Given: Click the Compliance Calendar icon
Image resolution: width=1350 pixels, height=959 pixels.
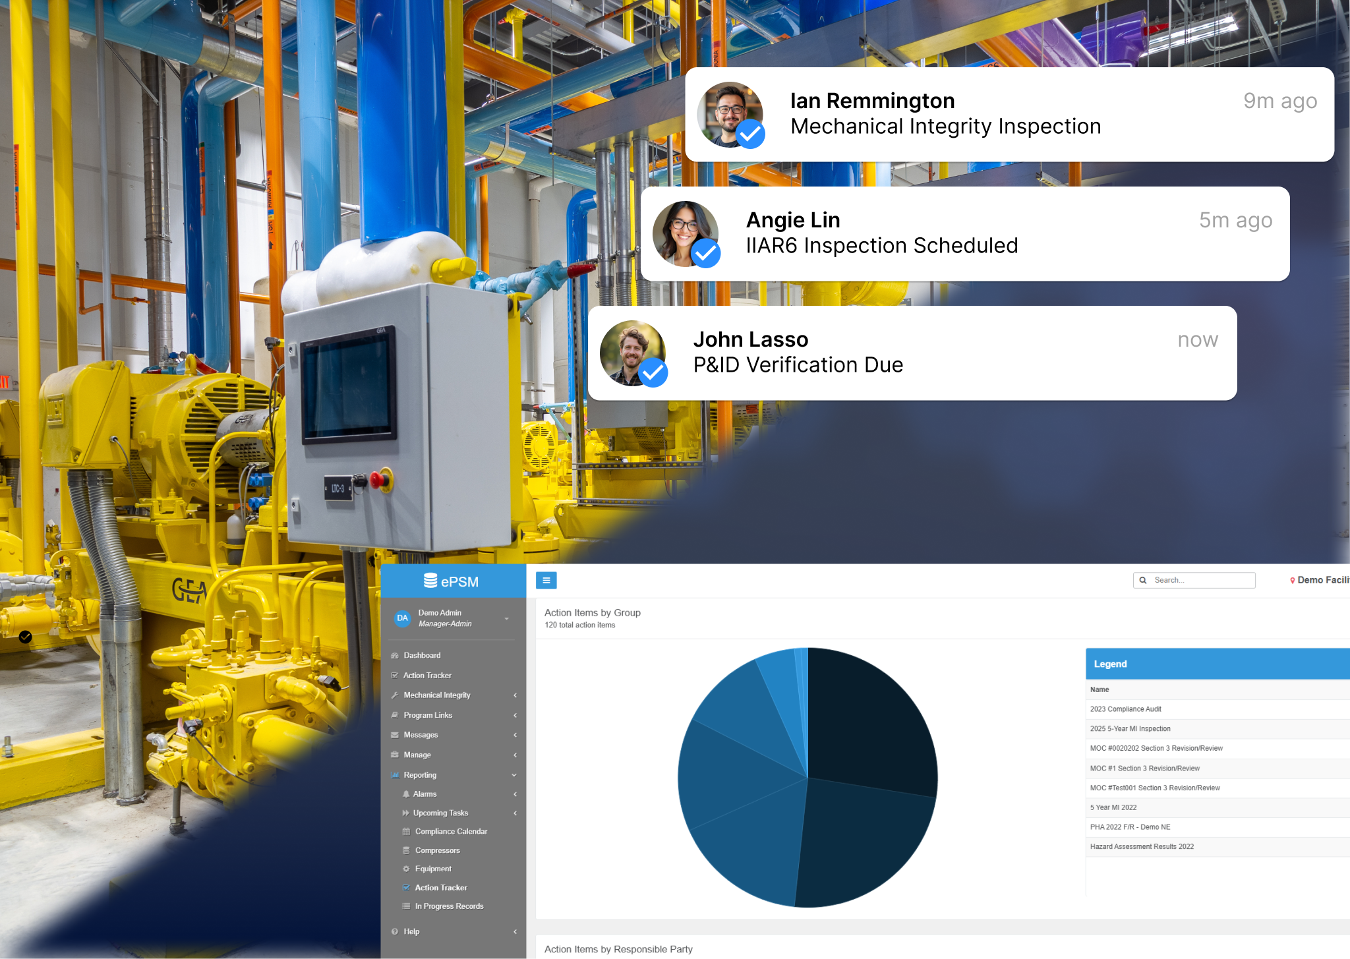Looking at the screenshot, I should 406,832.
